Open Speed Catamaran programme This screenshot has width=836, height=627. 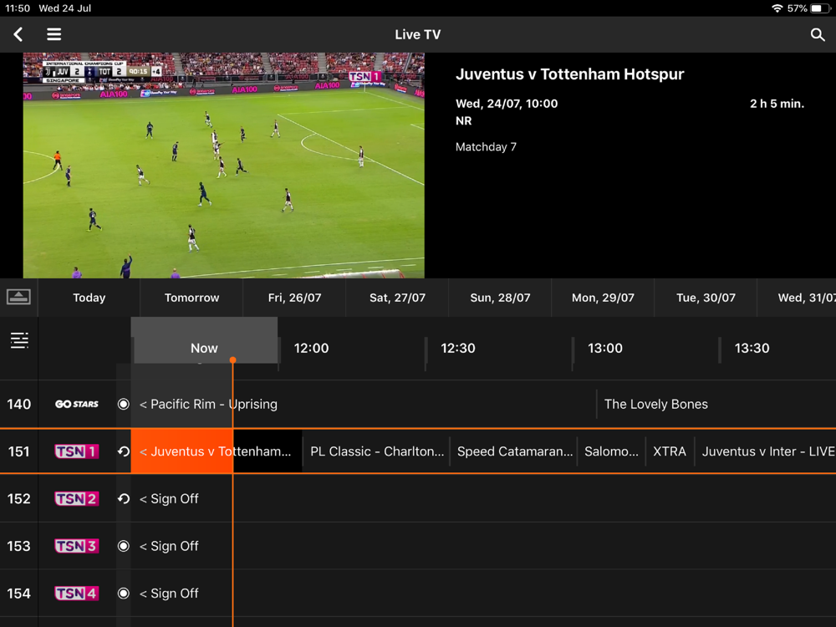pyautogui.click(x=514, y=451)
